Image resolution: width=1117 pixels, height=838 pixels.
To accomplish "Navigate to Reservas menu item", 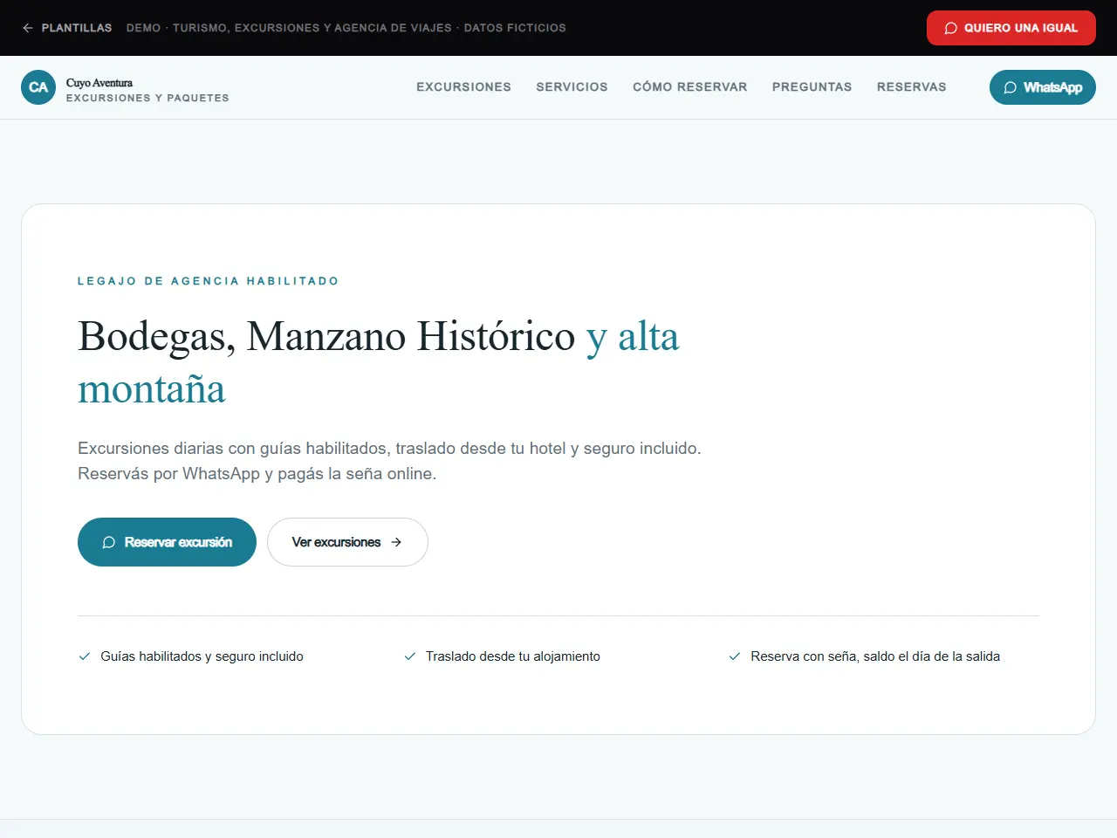I will tap(911, 87).
